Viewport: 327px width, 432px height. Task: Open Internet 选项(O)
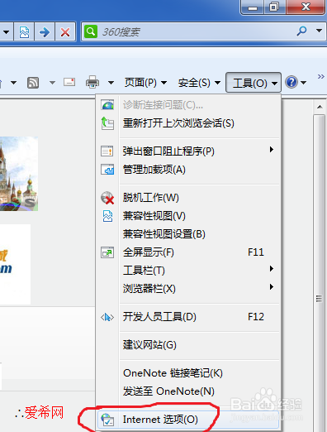[188, 420]
